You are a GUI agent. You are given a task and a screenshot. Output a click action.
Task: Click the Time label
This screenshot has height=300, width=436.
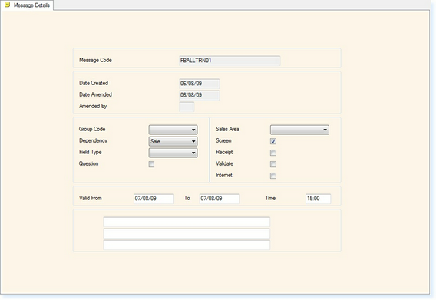pyautogui.click(x=270, y=198)
